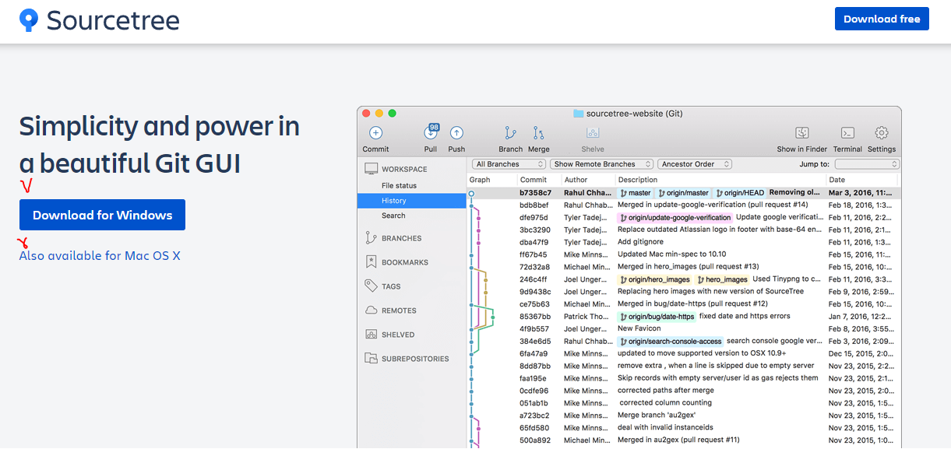Image resolution: width=951 pixels, height=470 pixels.
Task: Select the Add gitignore commit
Action: (x=684, y=242)
